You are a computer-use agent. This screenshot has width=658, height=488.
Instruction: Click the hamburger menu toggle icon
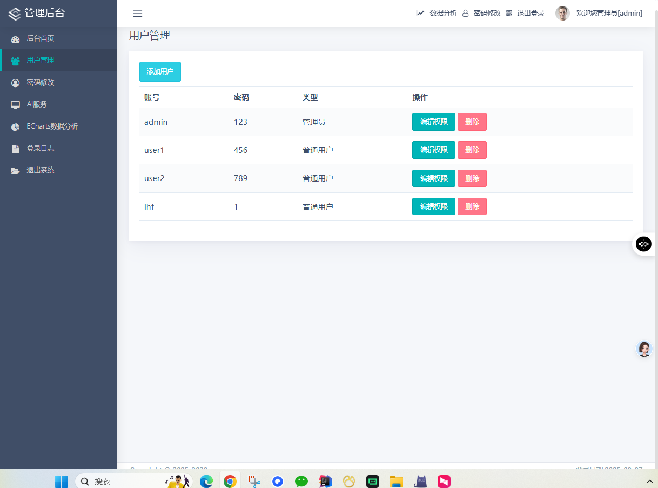pyautogui.click(x=138, y=14)
